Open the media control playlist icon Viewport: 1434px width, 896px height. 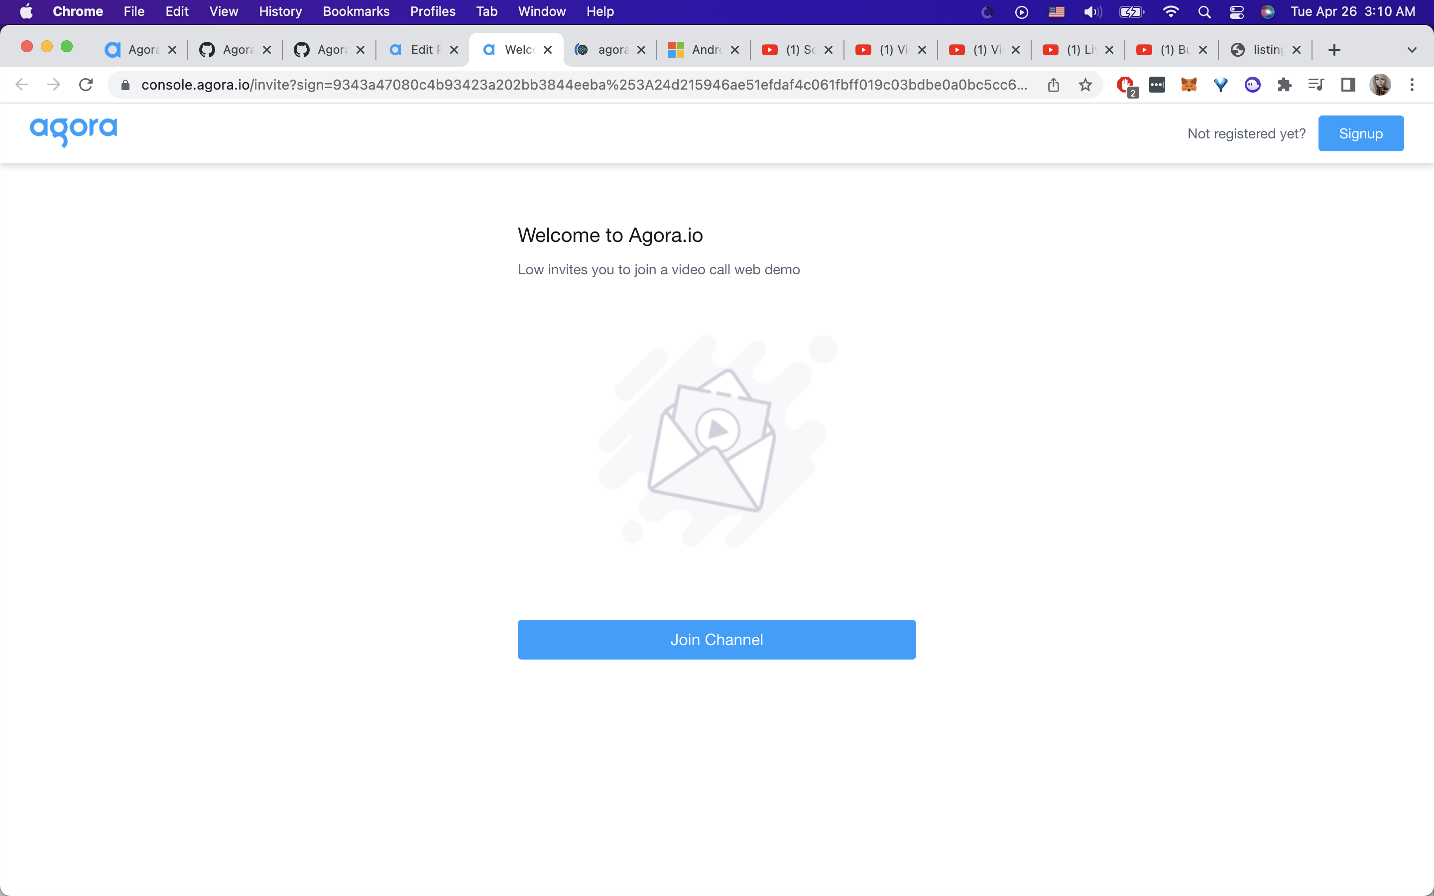(x=1316, y=85)
